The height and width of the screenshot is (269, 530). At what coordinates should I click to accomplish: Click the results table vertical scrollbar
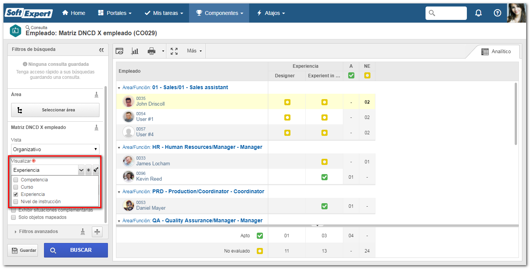[515, 113]
